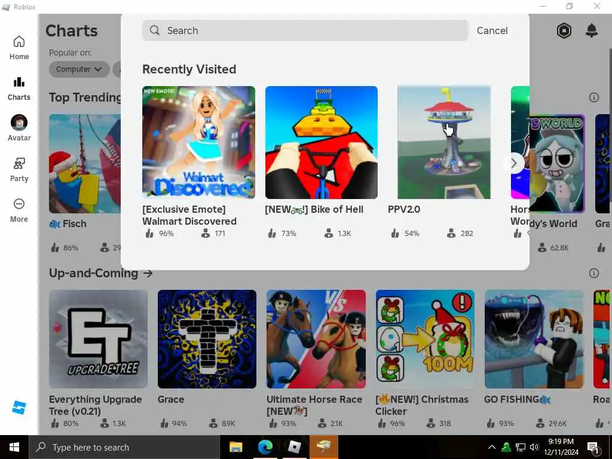Image resolution: width=612 pixels, height=459 pixels.
Task: Open the network tray icon
Action: [x=521, y=447]
